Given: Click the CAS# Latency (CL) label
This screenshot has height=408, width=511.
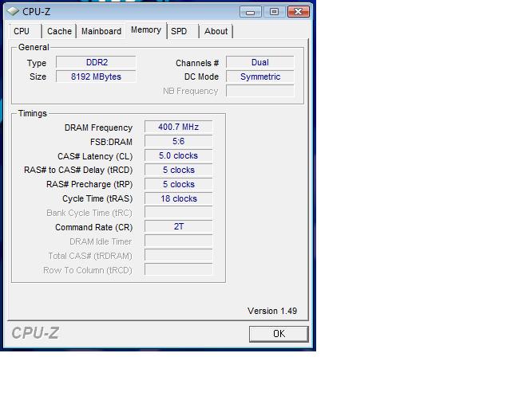Looking at the screenshot, I should click(95, 156).
